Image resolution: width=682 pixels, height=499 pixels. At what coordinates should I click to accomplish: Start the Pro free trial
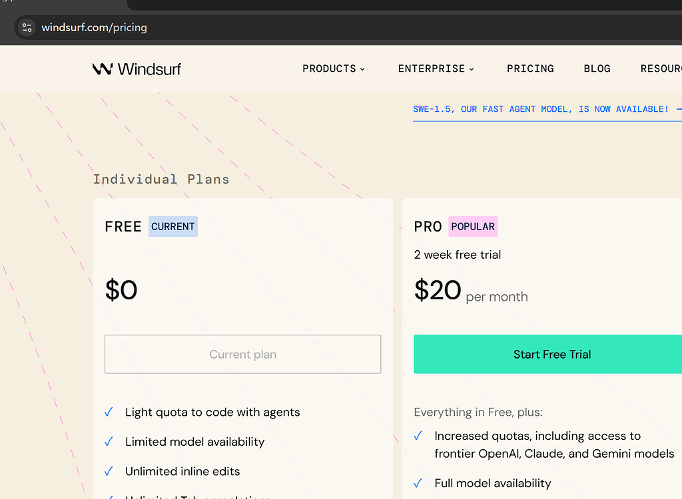(547, 354)
